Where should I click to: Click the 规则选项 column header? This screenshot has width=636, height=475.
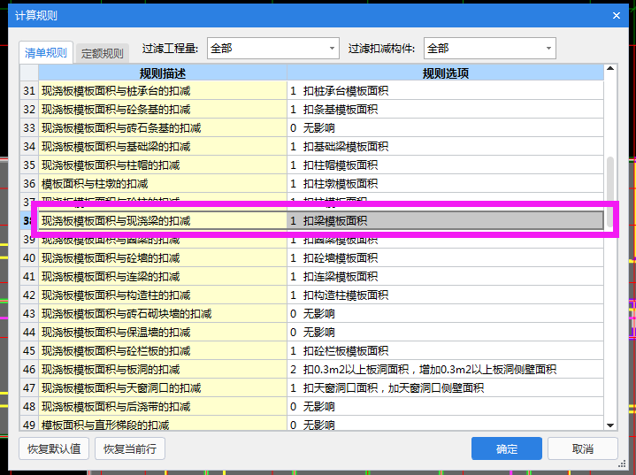coord(445,73)
